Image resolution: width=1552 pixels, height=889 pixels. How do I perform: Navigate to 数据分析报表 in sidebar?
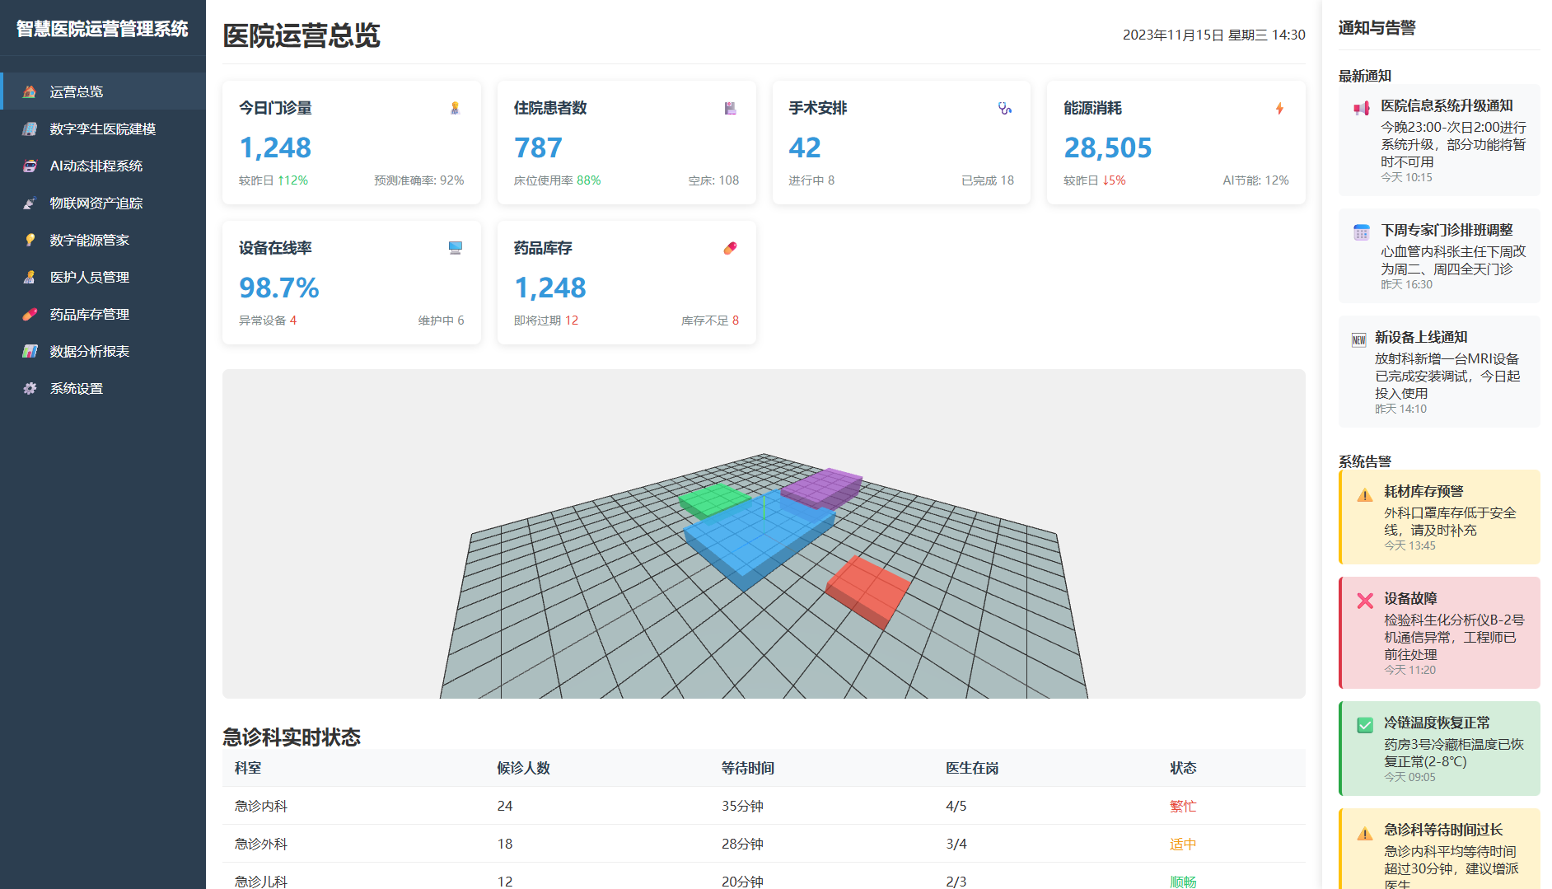[90, 351]
